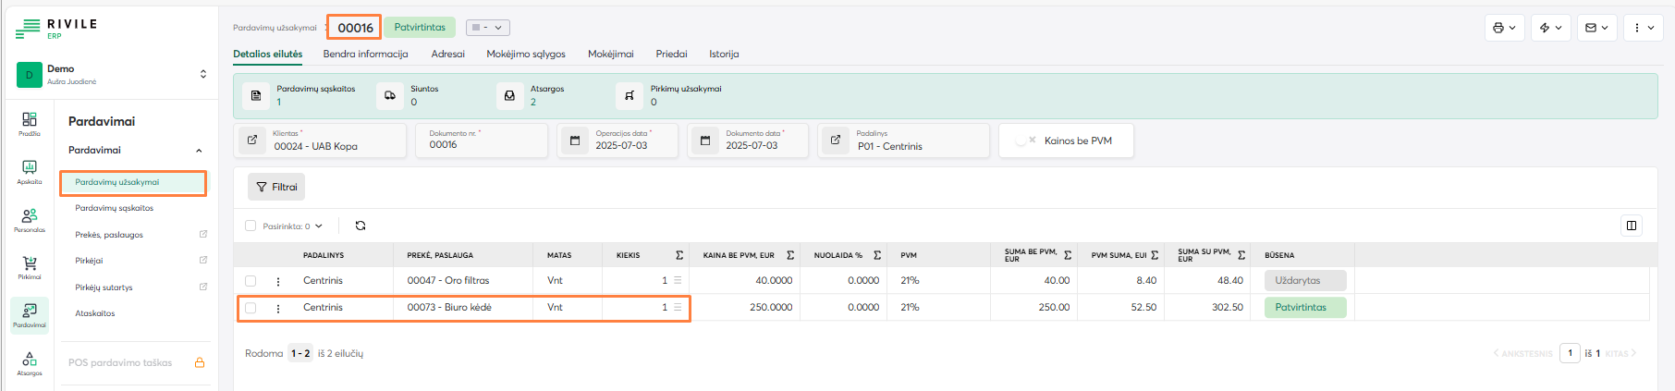Tick the checkbox for Biuro kėdė row
The height and width of the screenshot is (391, 1675).
[251, 308]
